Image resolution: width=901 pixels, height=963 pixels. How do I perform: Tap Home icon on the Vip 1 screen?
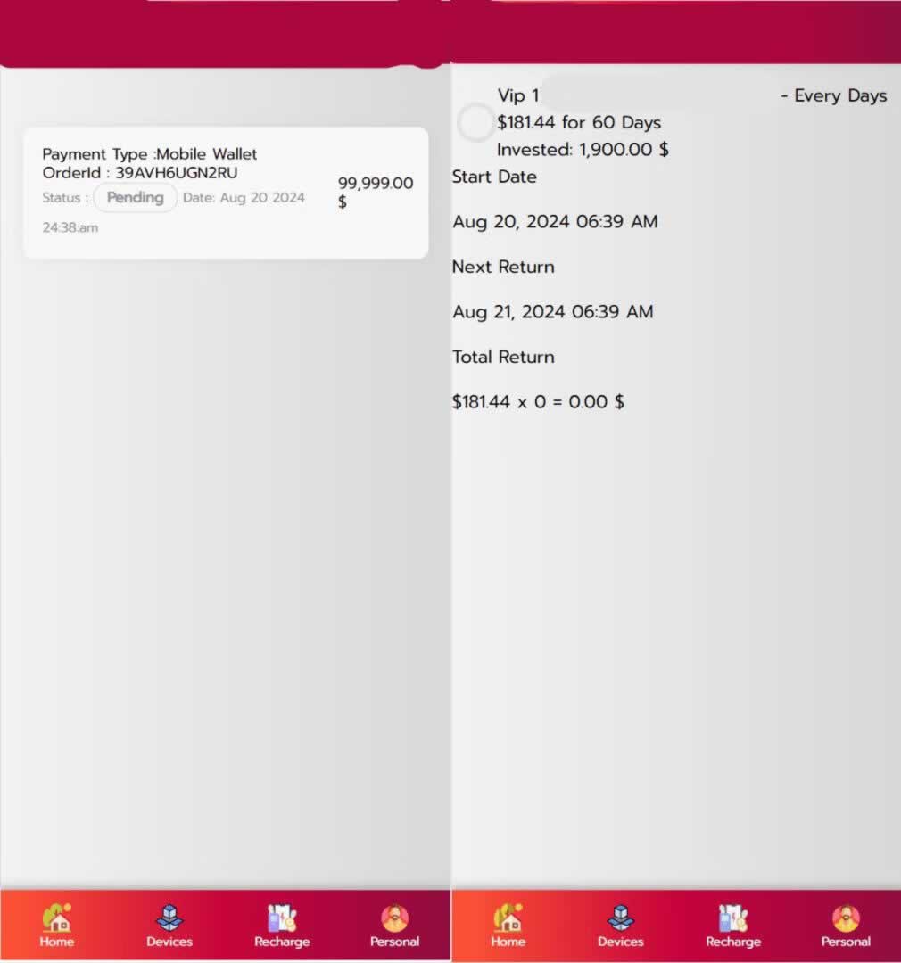pyautogui.click(x=508, y=925)
